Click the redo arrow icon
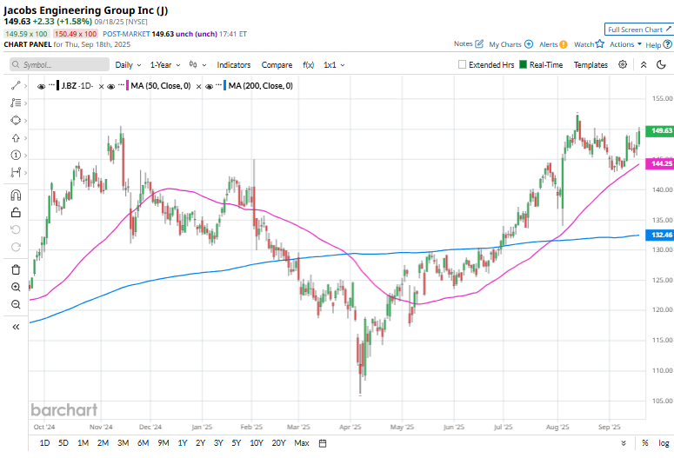Viewport: 674px width, 458px height. [16, 247]
